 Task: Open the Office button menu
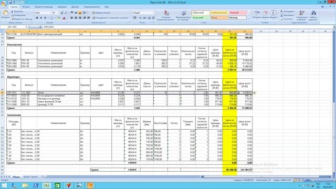4,4
